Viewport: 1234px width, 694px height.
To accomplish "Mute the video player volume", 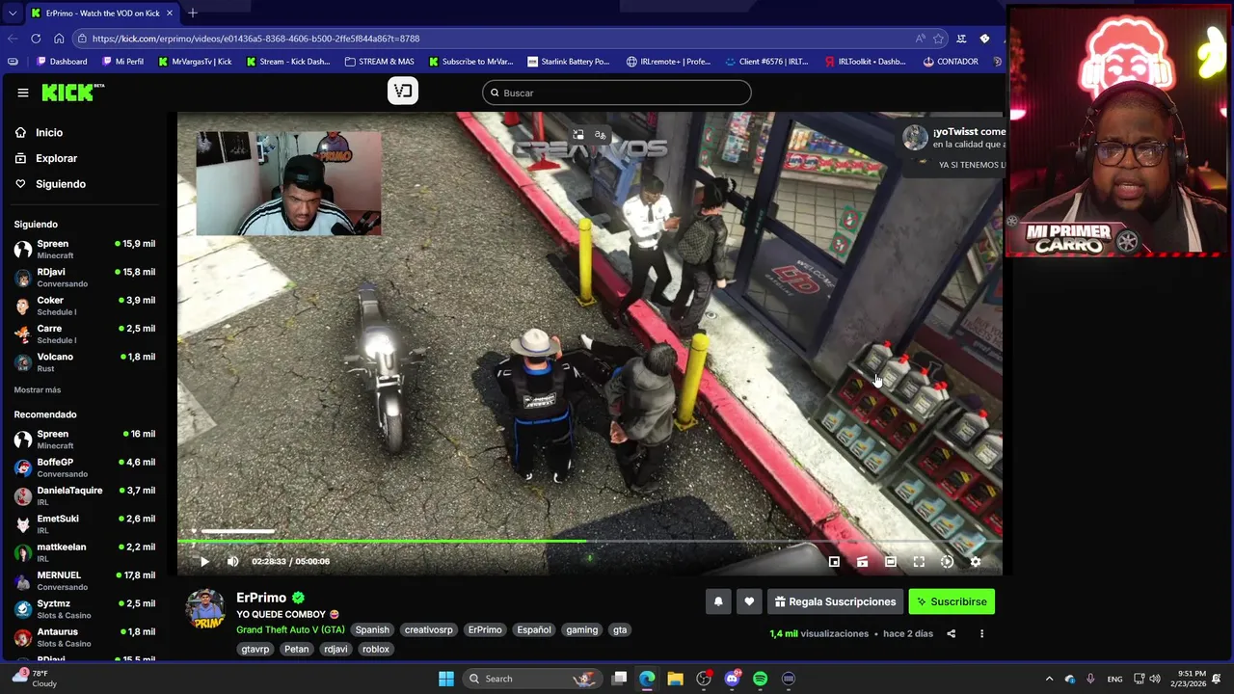I will [x=232, y=561].
